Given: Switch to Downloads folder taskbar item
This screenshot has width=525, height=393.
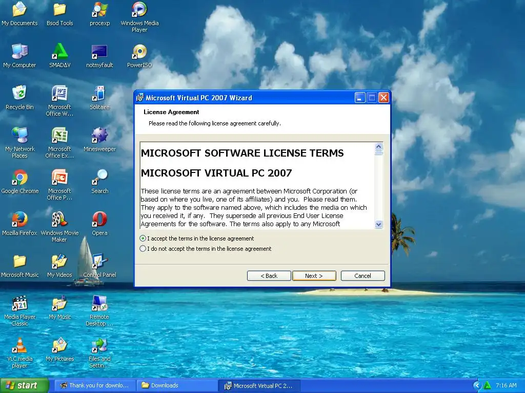Looking at the screenshot, I should point(177,386).
